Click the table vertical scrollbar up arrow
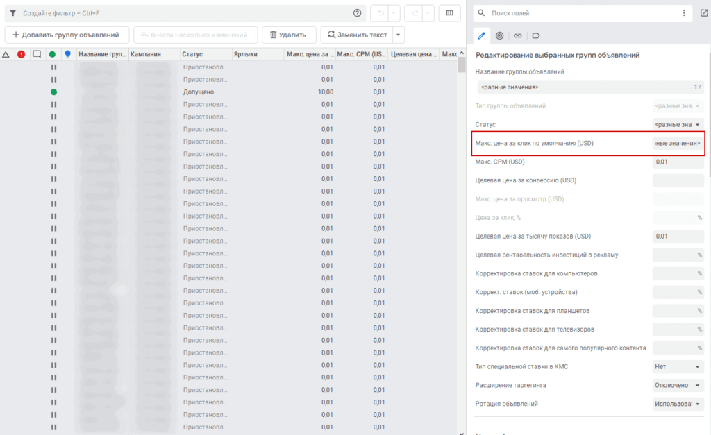The image size is (711, 435). tap(462, 53)
